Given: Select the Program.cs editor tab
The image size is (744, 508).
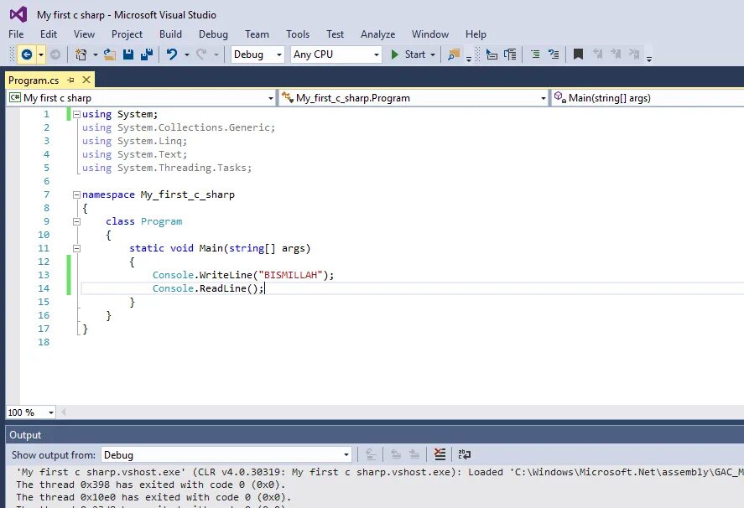Looking at the screenshot, I should [x=34, y=80].
